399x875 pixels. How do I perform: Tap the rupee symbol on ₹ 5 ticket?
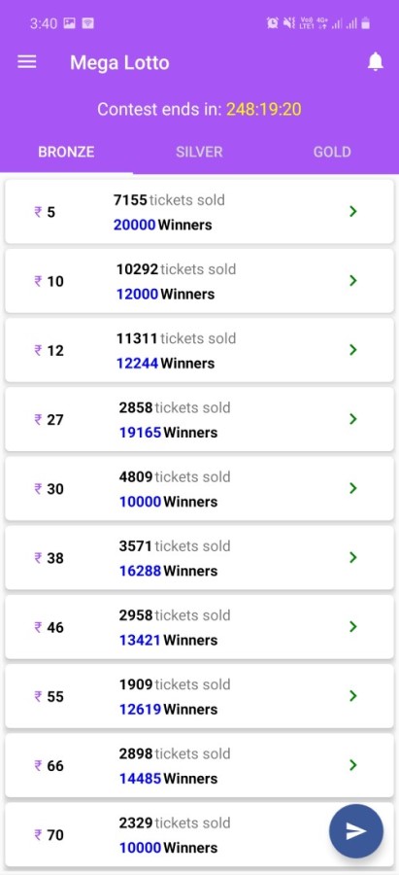(x=38, y=212)
